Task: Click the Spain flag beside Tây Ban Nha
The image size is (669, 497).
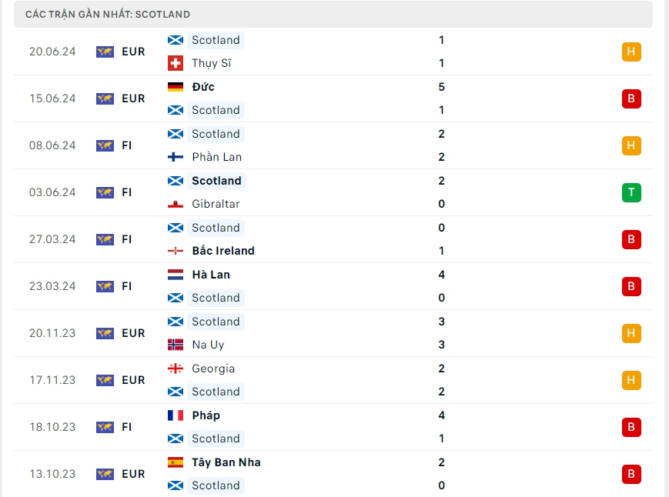Action: click(176, 462)
